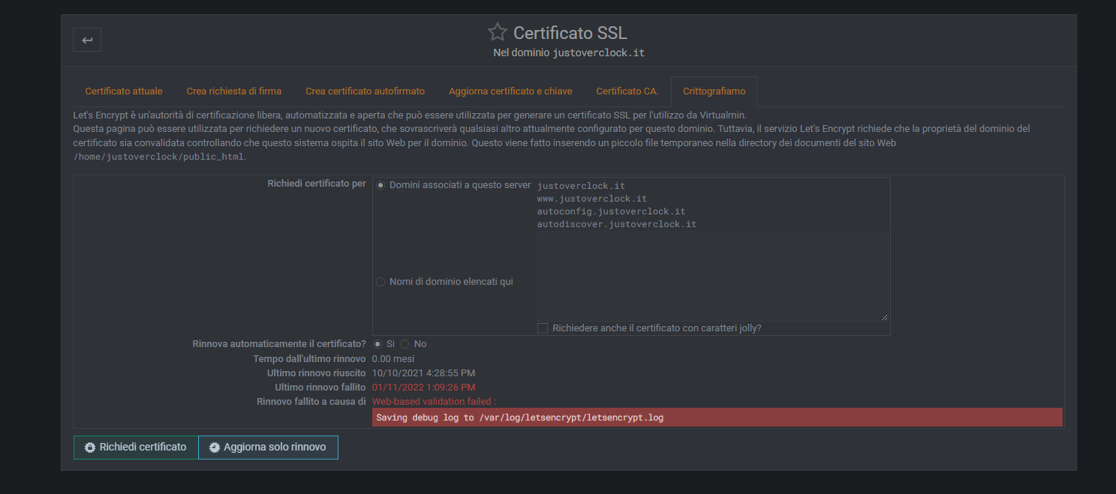Enable the wildcard certificate (caratteri jolly) checkbox

(x=543, y=328)
